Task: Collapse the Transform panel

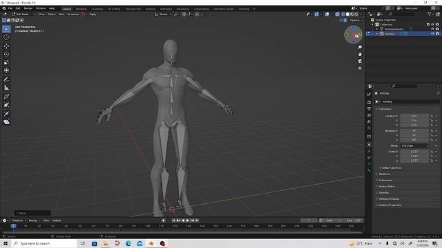Action: pos(384,109)
